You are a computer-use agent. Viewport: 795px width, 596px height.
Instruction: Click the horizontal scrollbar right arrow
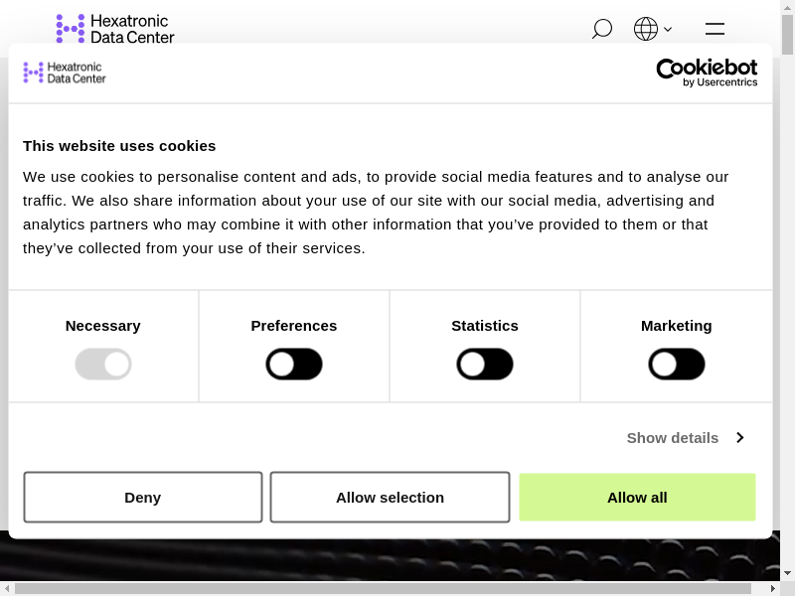pyautogui.click(x=773, y=588)
